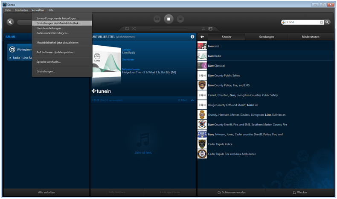Click Osage County EMS and Sheriff icon
Screen dimensions: 337x199
pyautogui.click(x=202, y=105)
